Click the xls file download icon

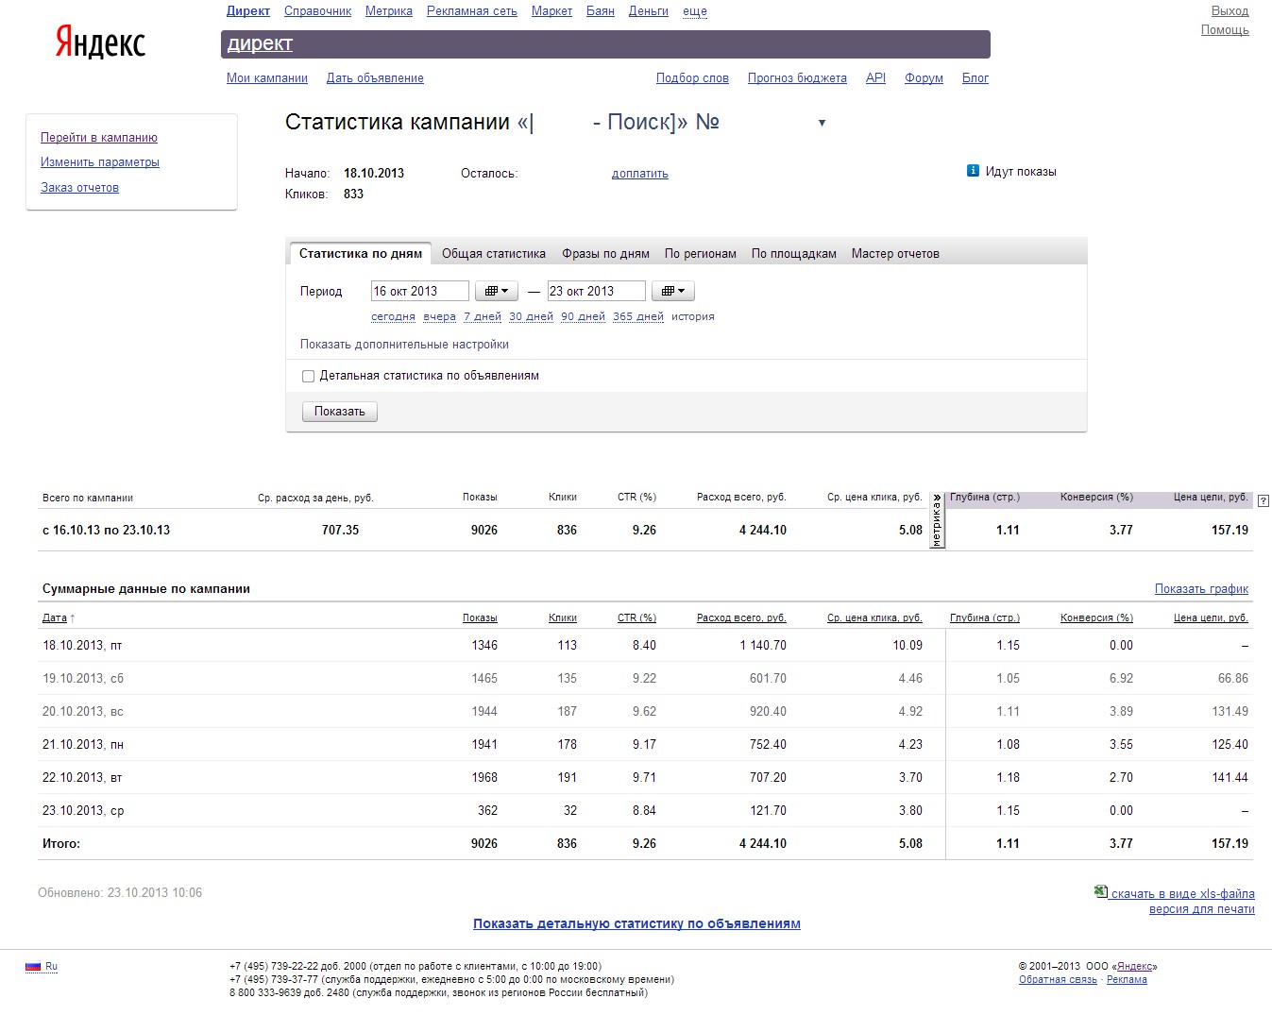click(x=1100, y=891)
